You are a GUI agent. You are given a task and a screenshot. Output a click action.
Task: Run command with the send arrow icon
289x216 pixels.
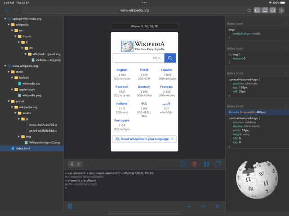pos(218,206)
